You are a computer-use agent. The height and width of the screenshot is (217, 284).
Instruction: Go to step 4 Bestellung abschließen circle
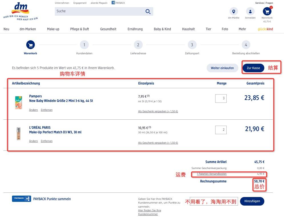pos(246,45)
